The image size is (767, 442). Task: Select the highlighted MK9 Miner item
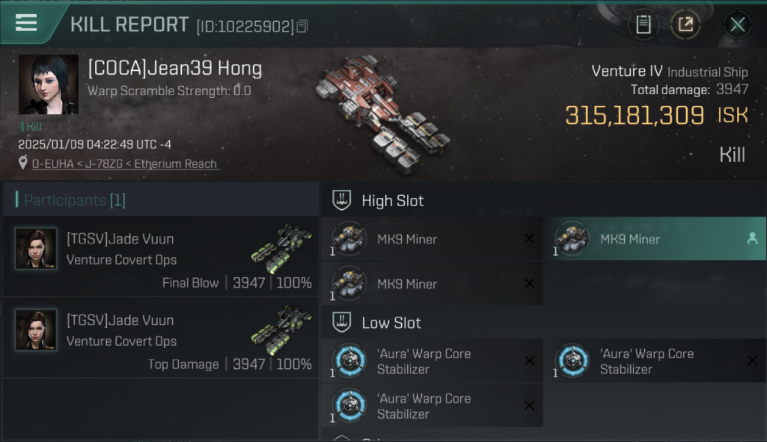tap(655, 239)
